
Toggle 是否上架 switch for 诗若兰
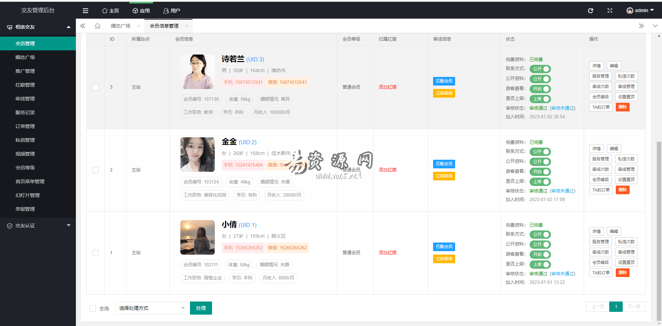pos(540,99)
